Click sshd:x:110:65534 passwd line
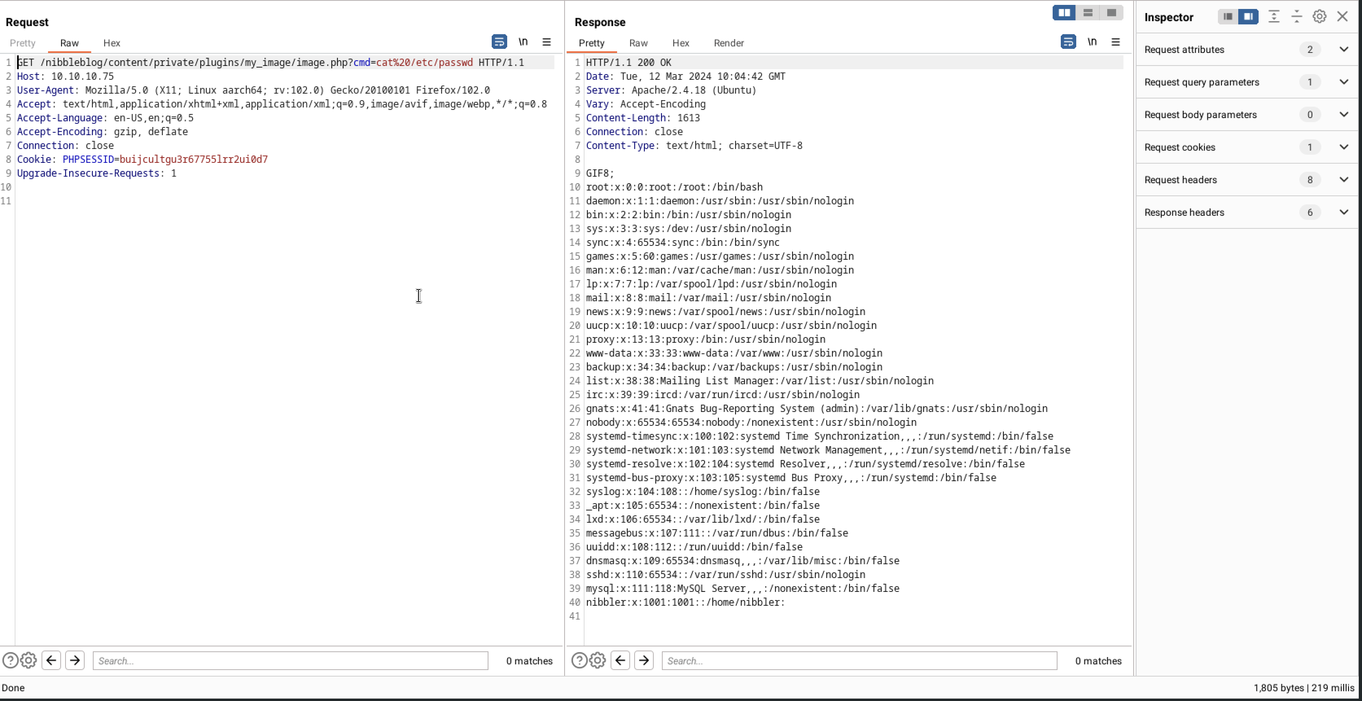 pos(725,575)
